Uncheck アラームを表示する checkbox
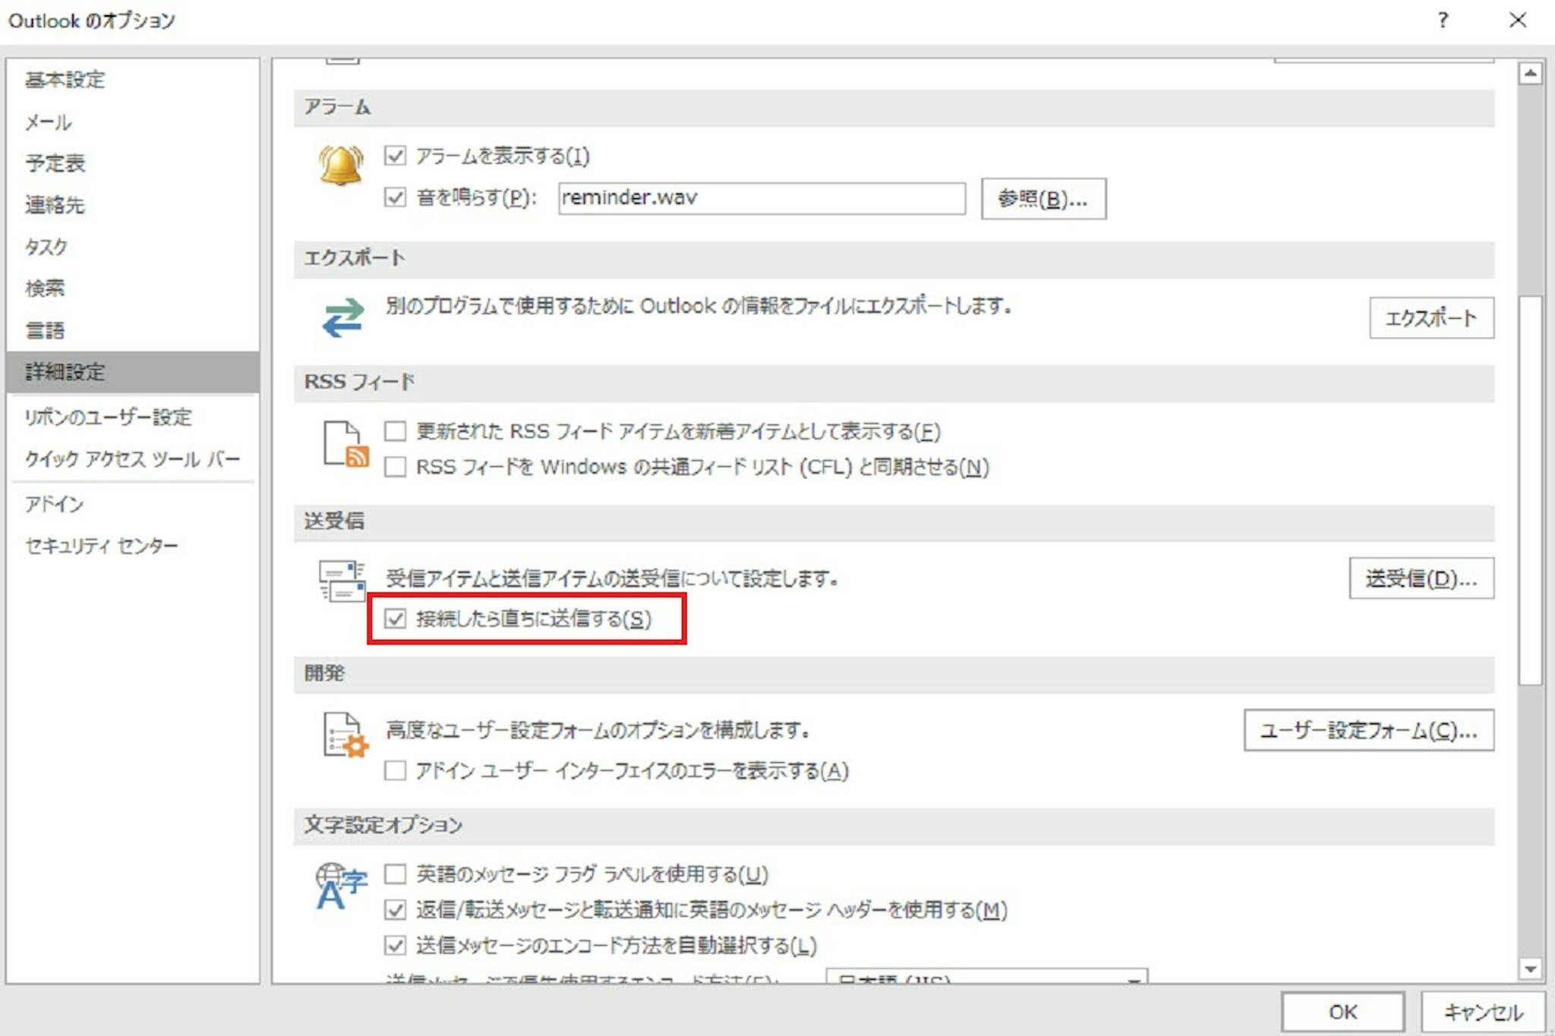Screen dimensions: 1555x1036 [395, 156]
